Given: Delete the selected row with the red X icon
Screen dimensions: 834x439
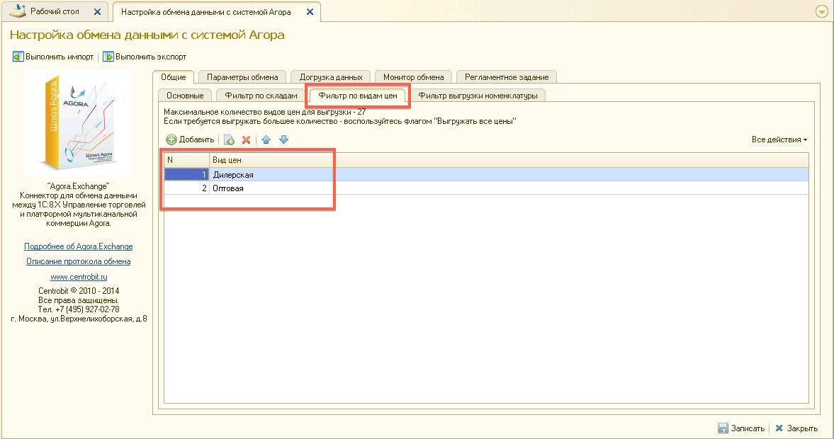Looking at the screenshot, I should click(246, 140).
